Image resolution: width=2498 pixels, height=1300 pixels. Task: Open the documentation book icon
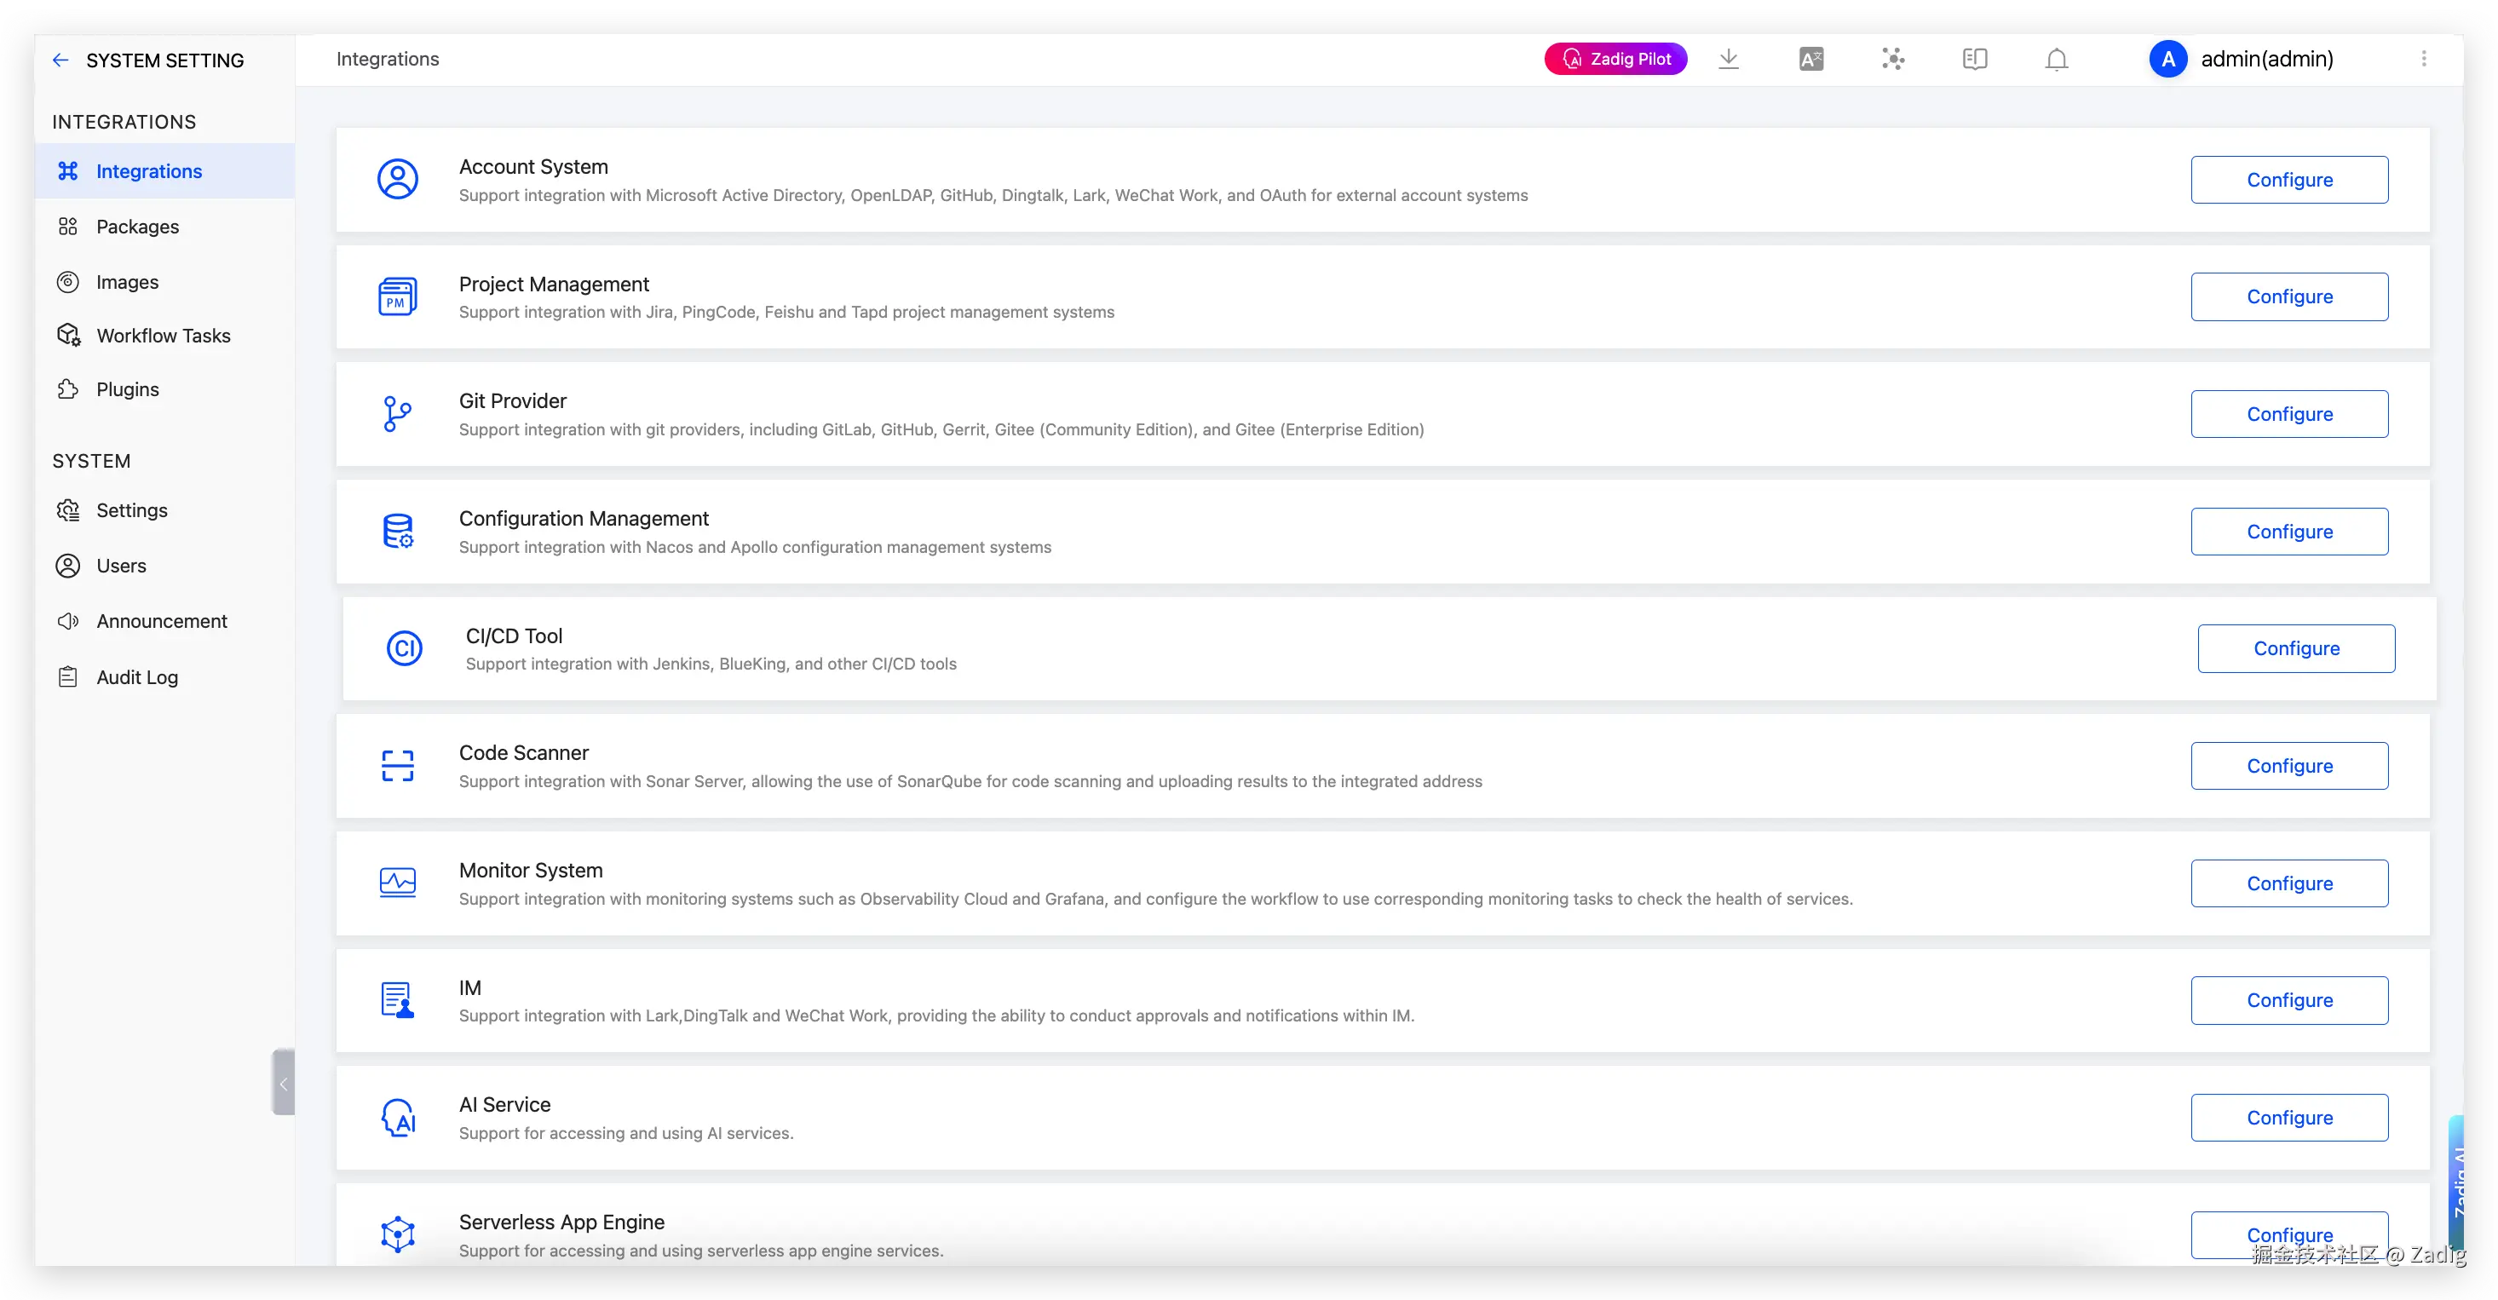[1974, 59]
